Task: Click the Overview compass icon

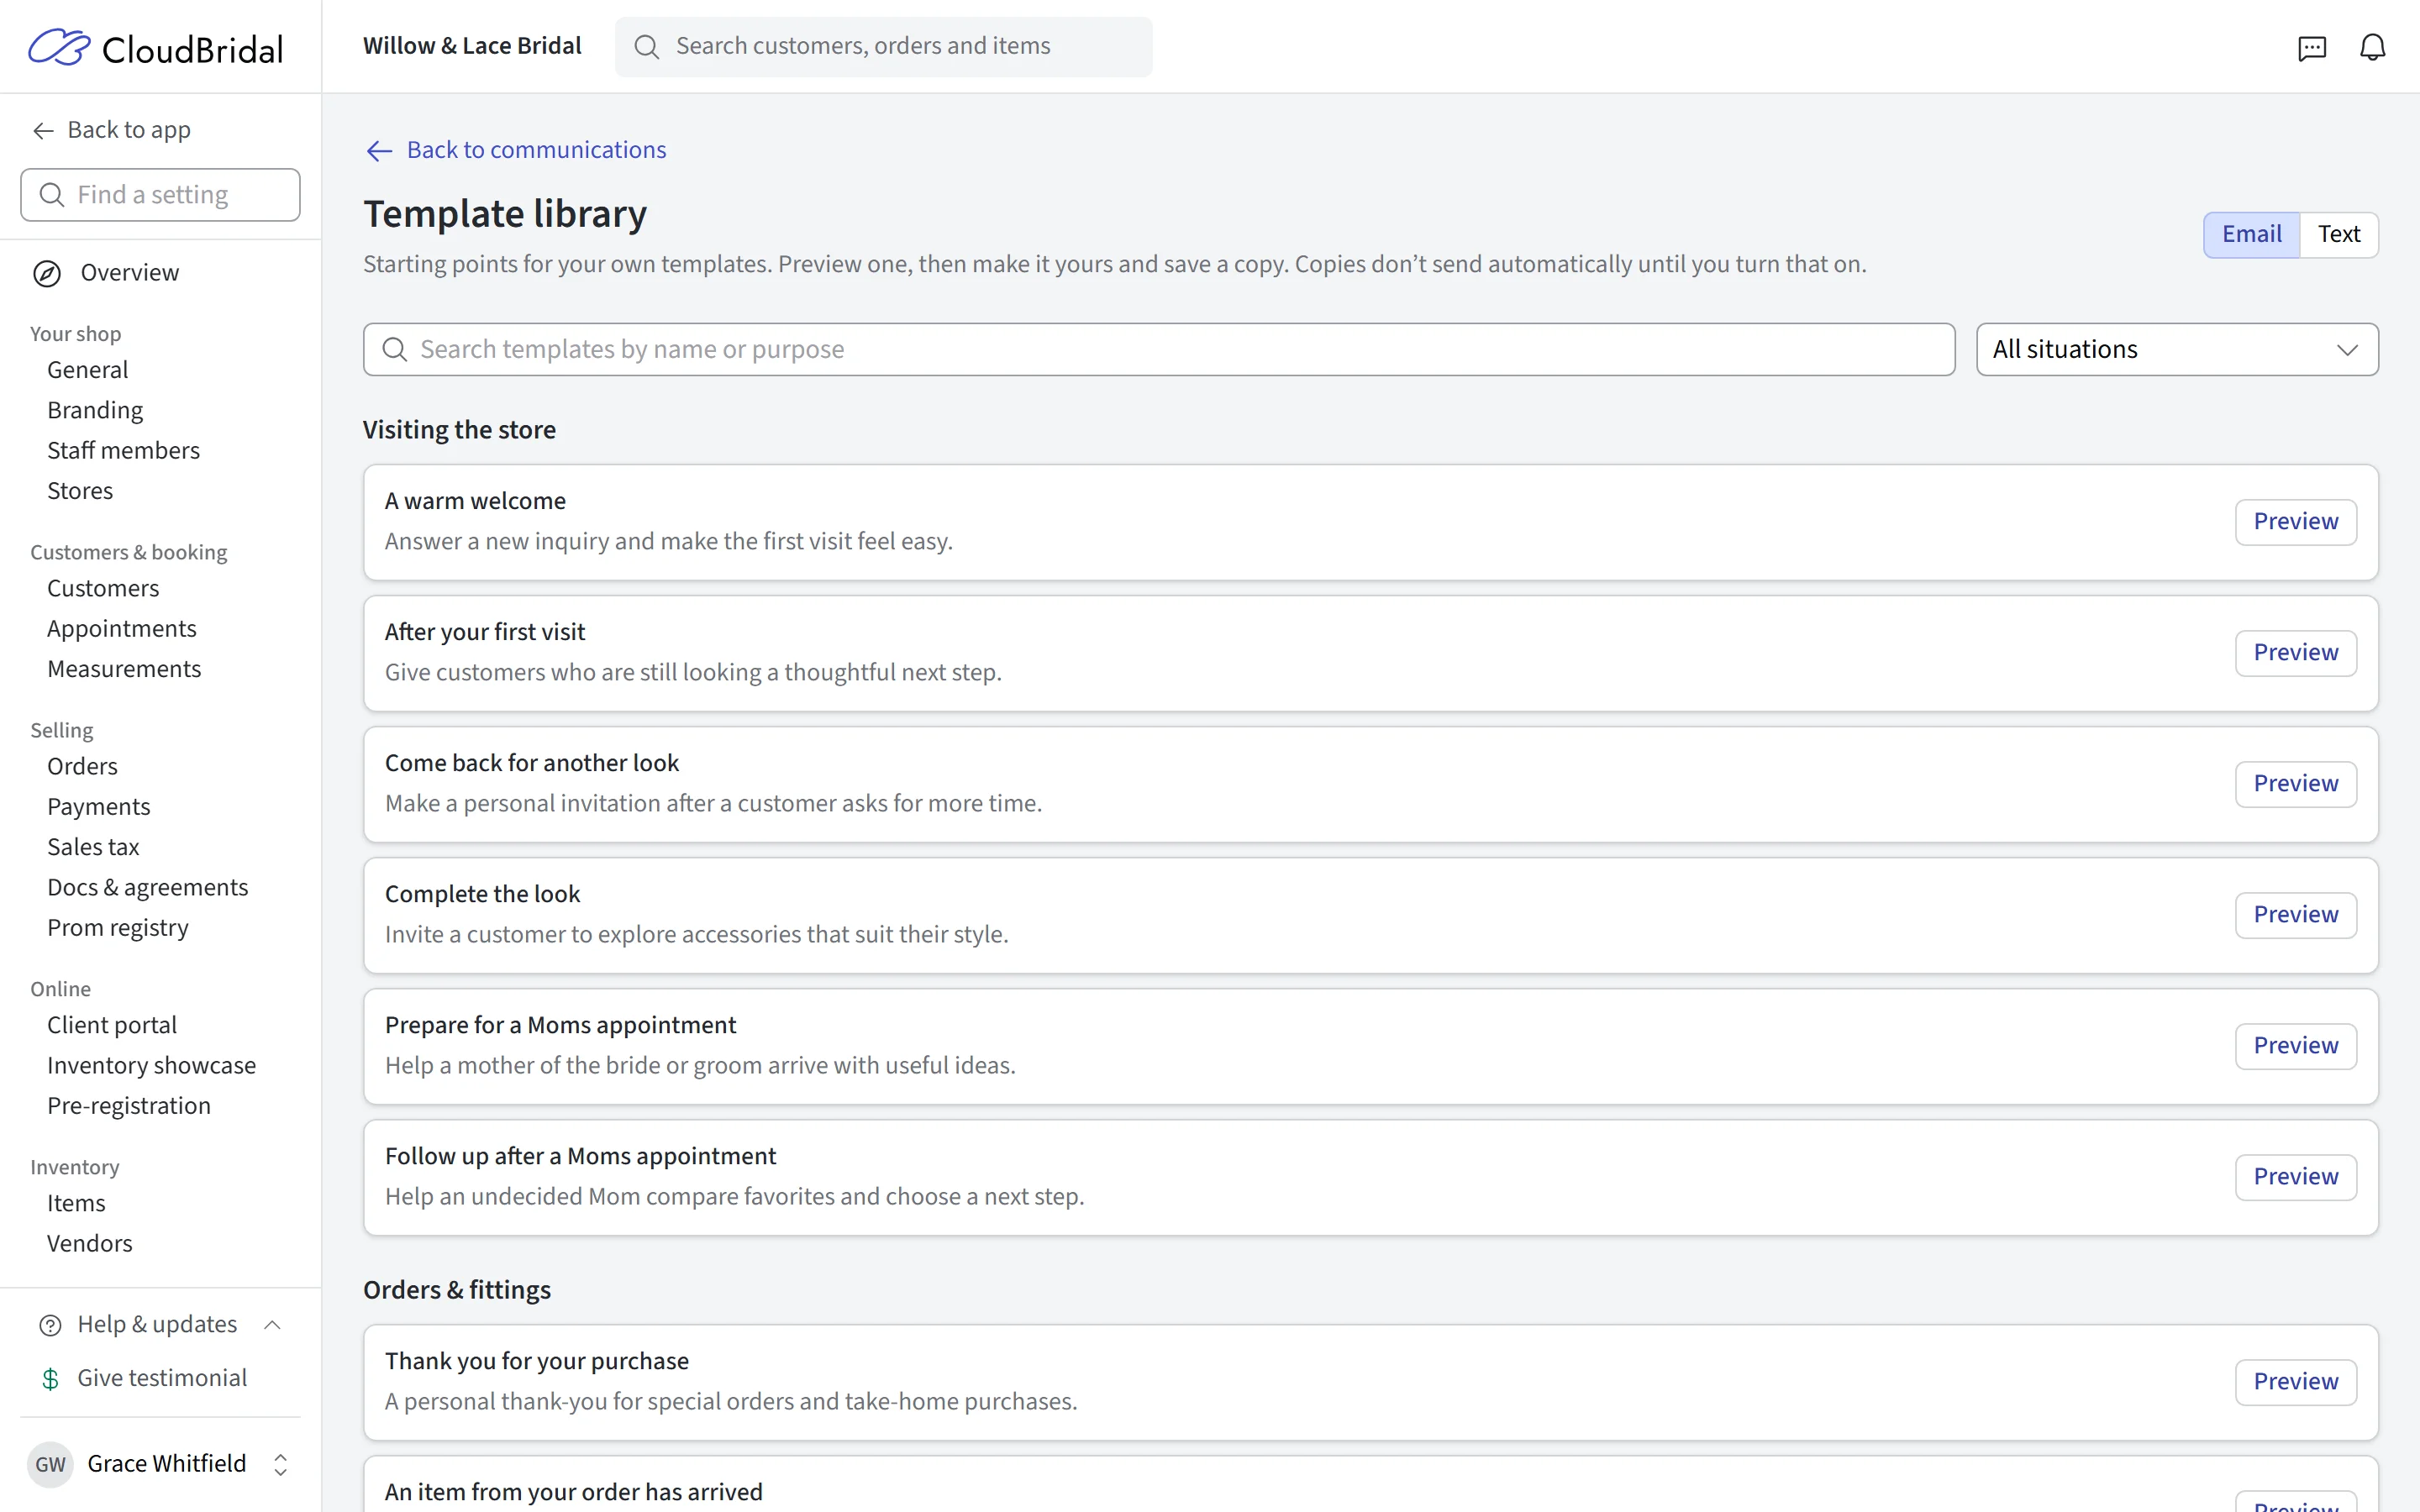Action: click(47, 273)
